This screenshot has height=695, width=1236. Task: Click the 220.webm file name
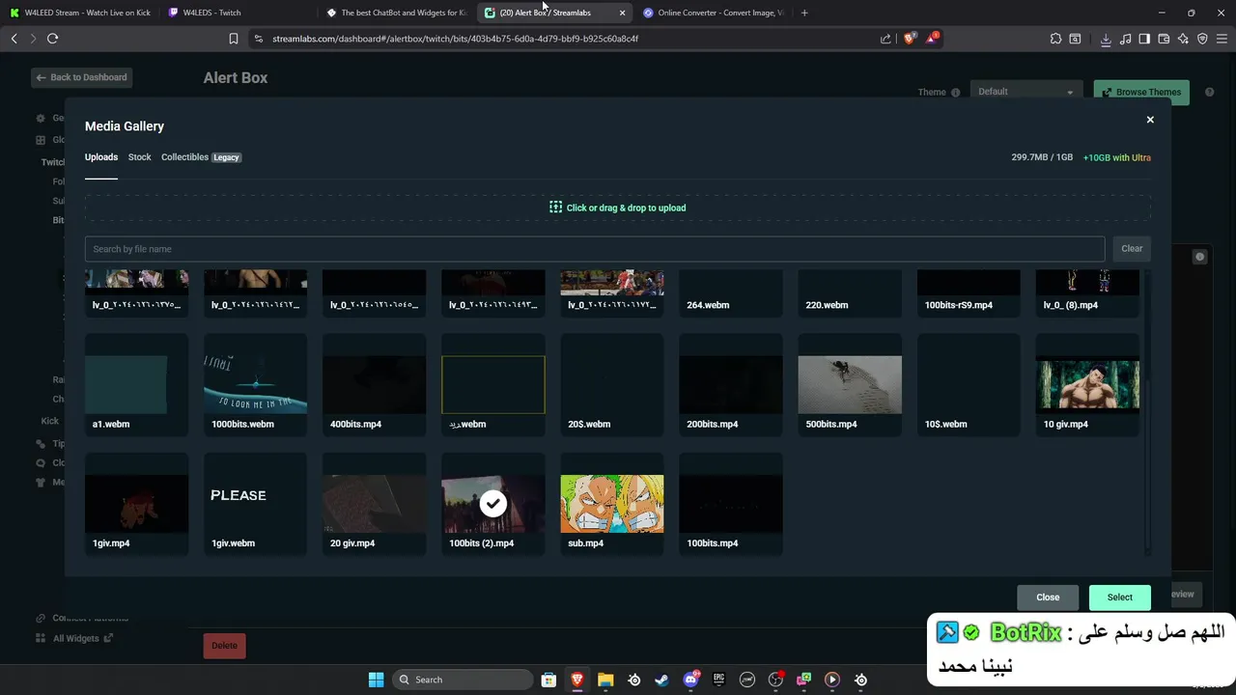[x=827, y=305]
